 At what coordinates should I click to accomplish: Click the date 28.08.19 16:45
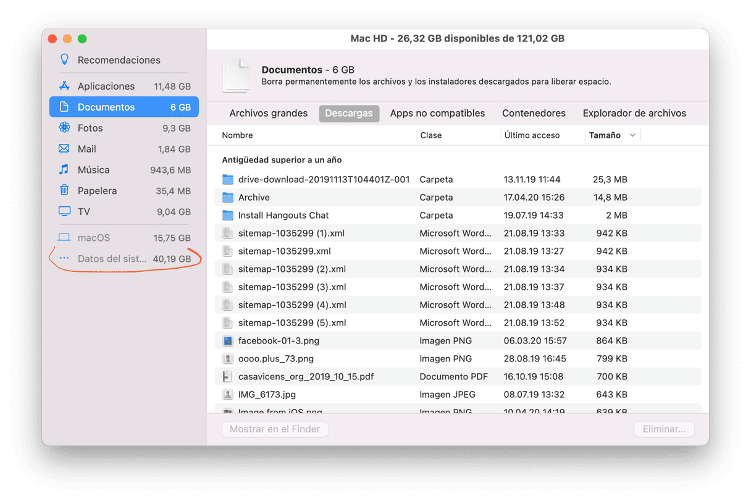click(534, 359)
